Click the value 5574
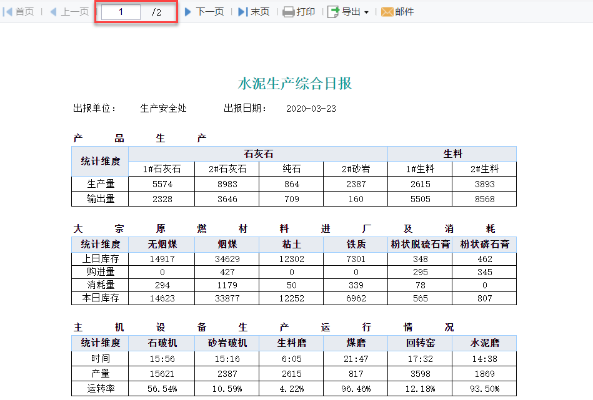The width and height of the screenshot is (593, 400). coord(162,184)
